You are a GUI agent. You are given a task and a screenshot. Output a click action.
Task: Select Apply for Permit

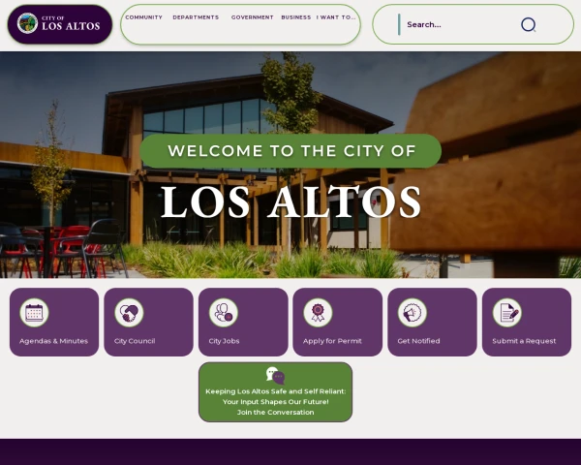click(x=338, y=322)
